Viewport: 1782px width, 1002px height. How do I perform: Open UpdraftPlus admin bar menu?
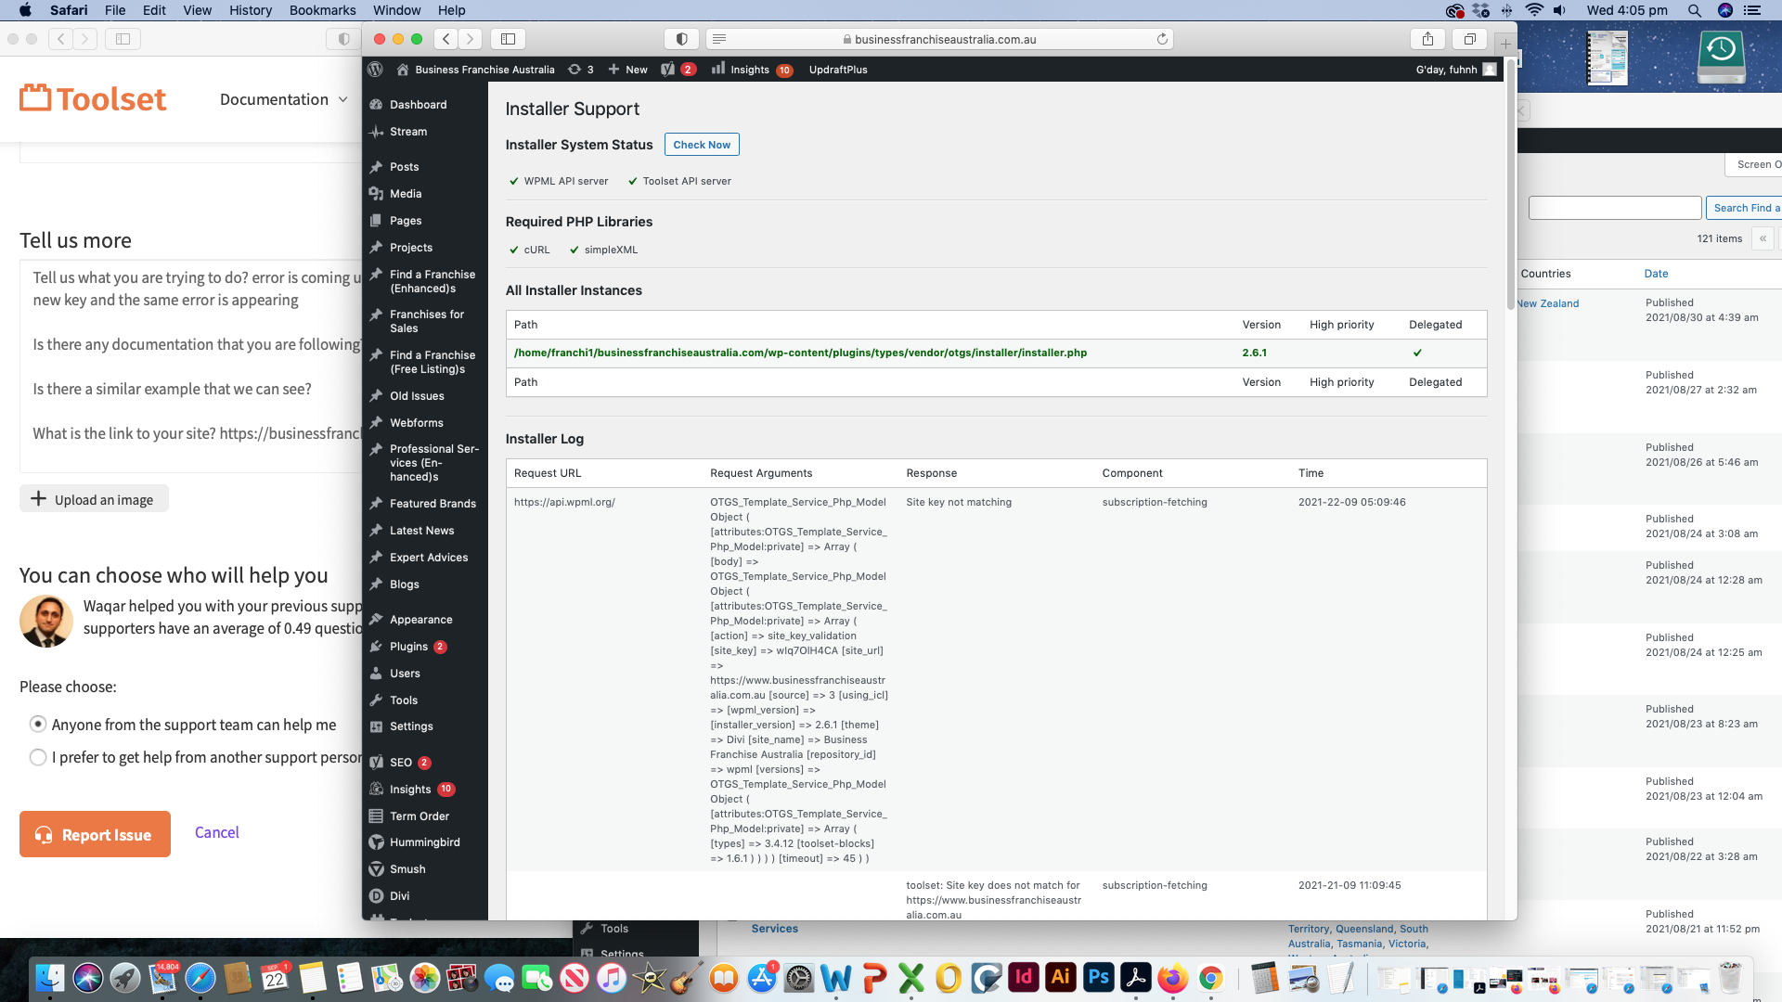point(838,70)
